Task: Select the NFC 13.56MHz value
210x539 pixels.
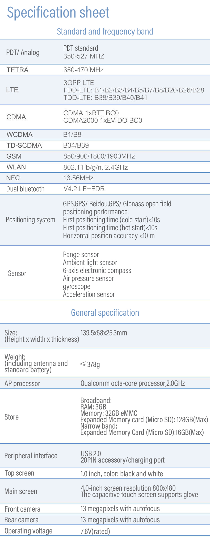Action: 78,178
